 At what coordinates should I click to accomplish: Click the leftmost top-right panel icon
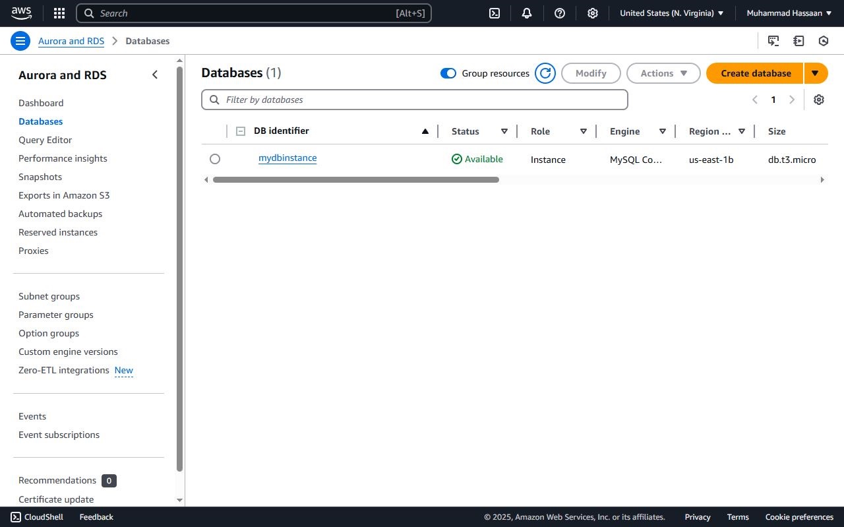[773, 41]
